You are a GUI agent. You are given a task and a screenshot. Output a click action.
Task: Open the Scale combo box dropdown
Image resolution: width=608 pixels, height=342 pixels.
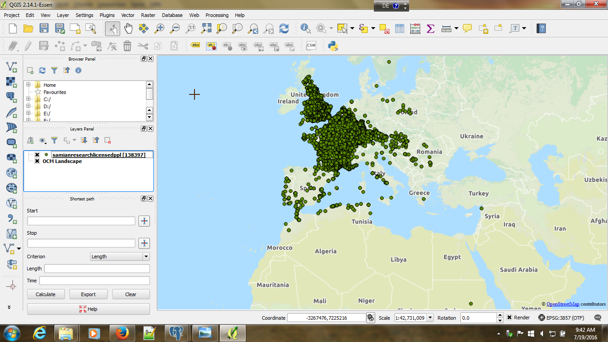tap(431, 318)
